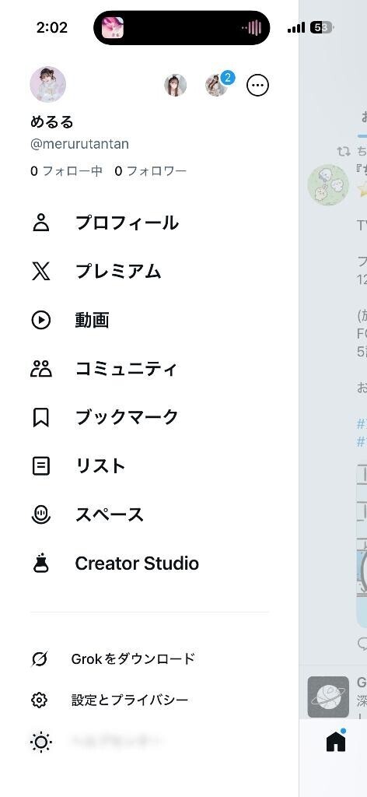Open the めるる profile avatar
This screenshot has height=797, width=367.
pyautogui.click(x=47, y=84)
